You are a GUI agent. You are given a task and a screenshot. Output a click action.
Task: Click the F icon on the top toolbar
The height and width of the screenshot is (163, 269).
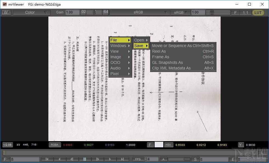(235, 12)
